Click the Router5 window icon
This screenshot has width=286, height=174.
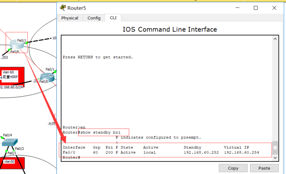(63, 8)
